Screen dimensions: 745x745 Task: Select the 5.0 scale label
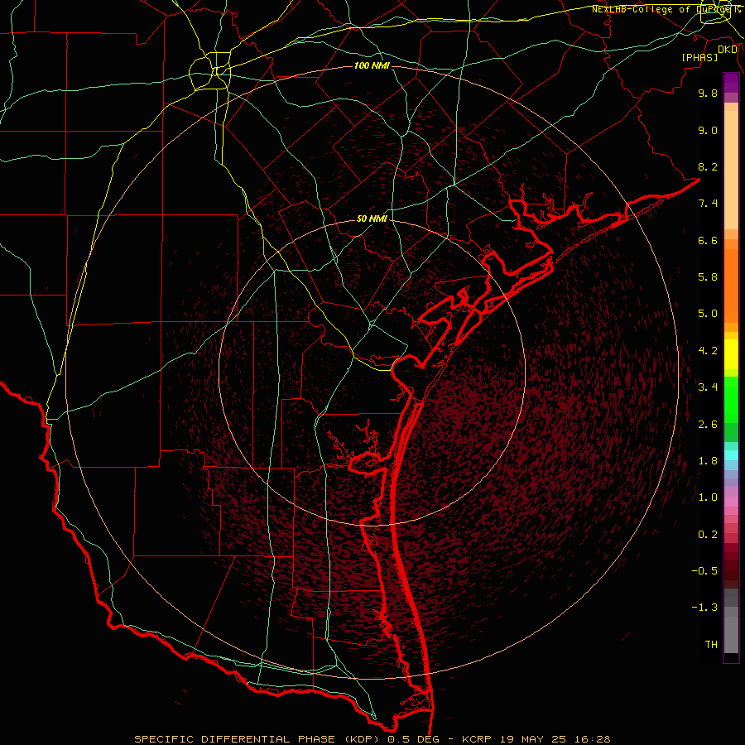pyautogui.click(x=708, y=314)
